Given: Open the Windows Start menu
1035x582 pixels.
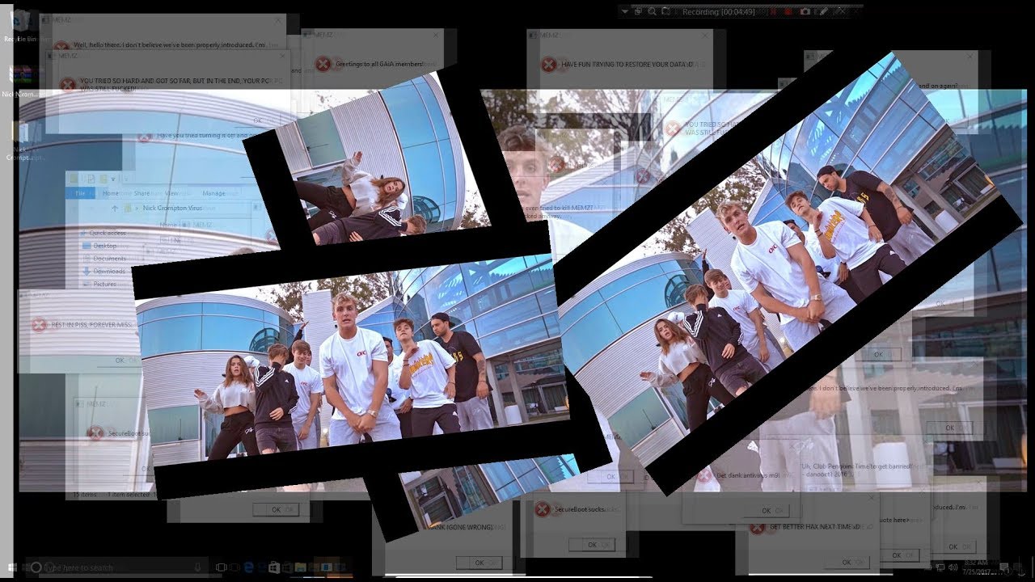Looking at the screenshot, I should (11, 567).
